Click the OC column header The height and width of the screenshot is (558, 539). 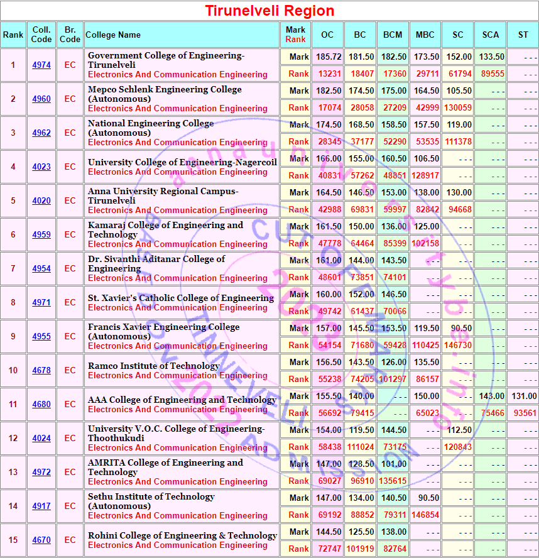click(x=327, y=35)
